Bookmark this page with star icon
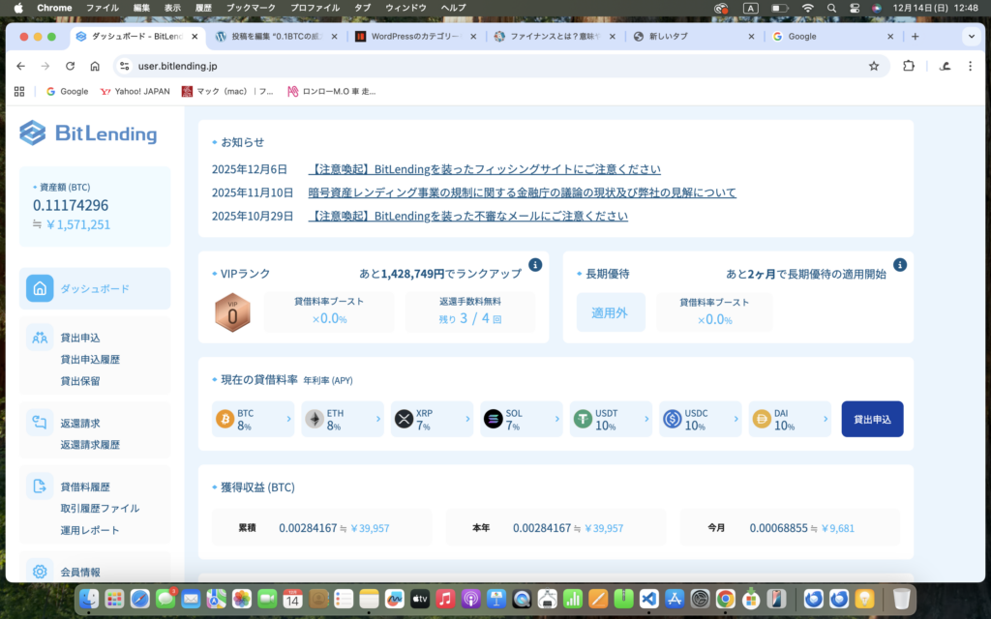Screen dimensions: 991x619 click(x=874, y=66)
